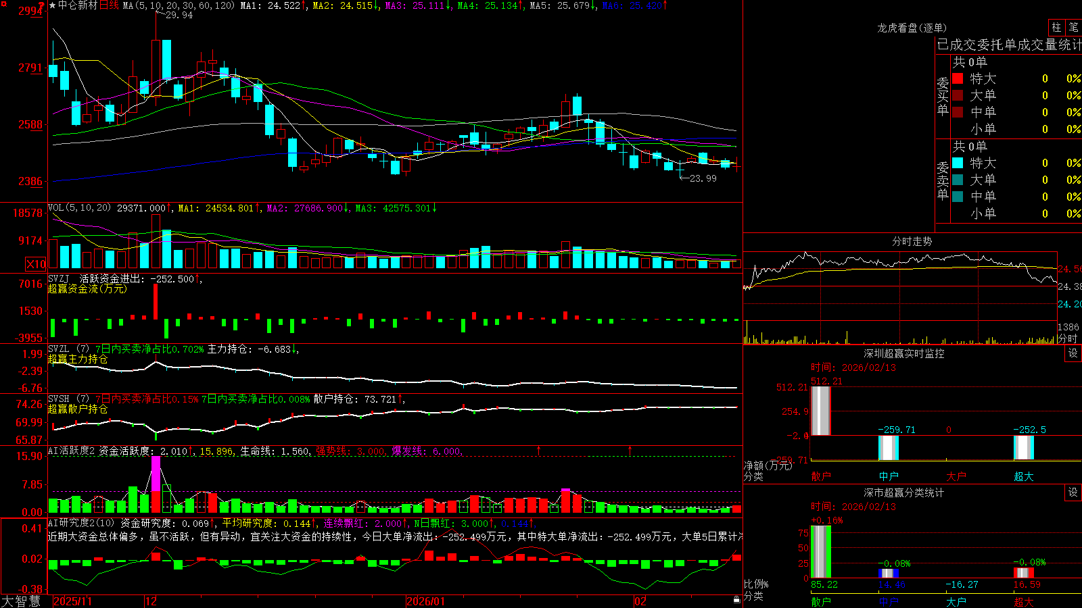The image size is (1082, 608).
Task: Click the VOL(5,10,20) indicator label
Action: pos(79,208)
